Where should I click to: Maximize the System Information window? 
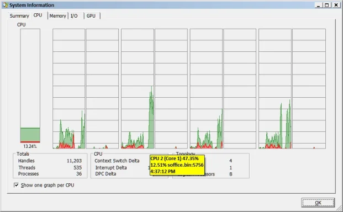(327, 5)
